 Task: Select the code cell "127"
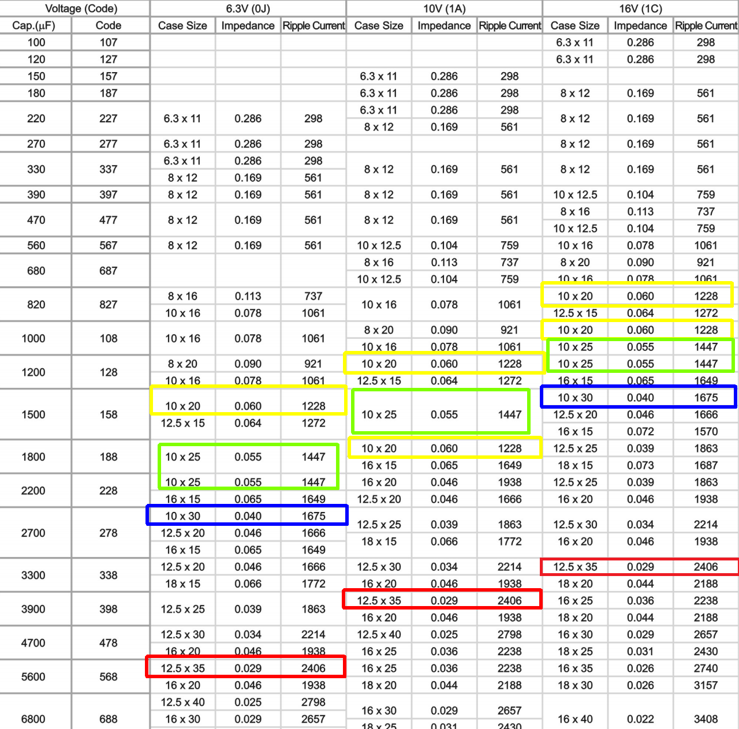point(109,59)
